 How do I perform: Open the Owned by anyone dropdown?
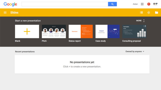coord(135,51)
